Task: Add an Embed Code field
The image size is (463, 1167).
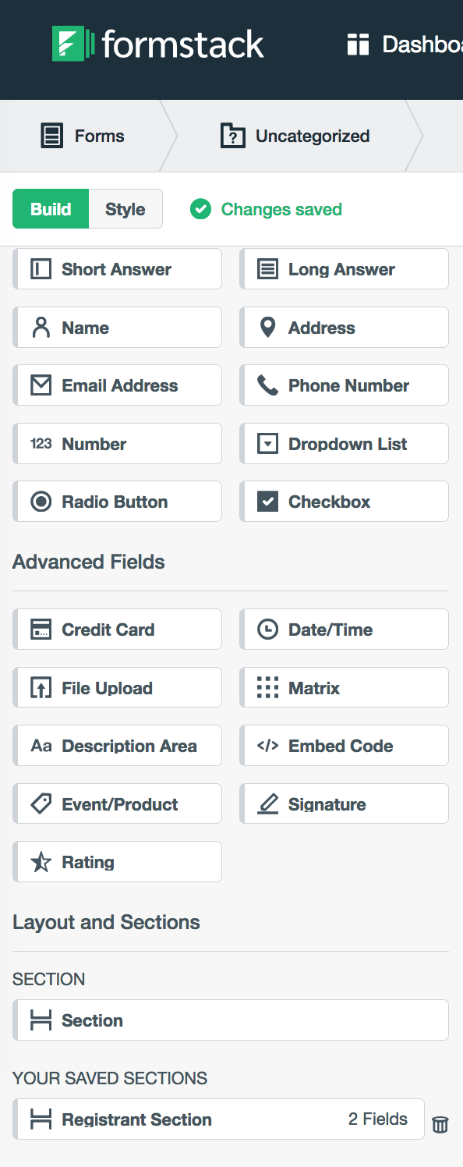Action: [x=344, y=746]
